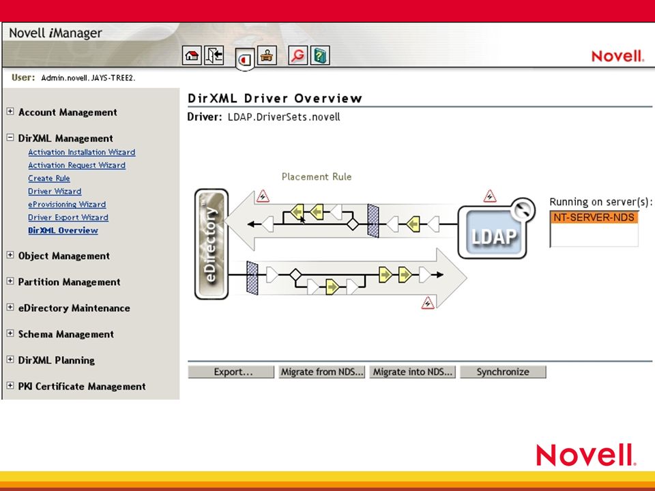Click the hatched filter icon on the upper channel
Viewport: 655px width, 491px height.
(x=373, y=221)
